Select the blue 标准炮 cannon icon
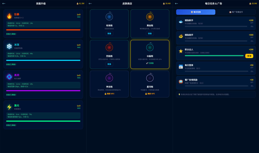Image resolution: width=259 pixels, height=153 pixels. point(109,17)
